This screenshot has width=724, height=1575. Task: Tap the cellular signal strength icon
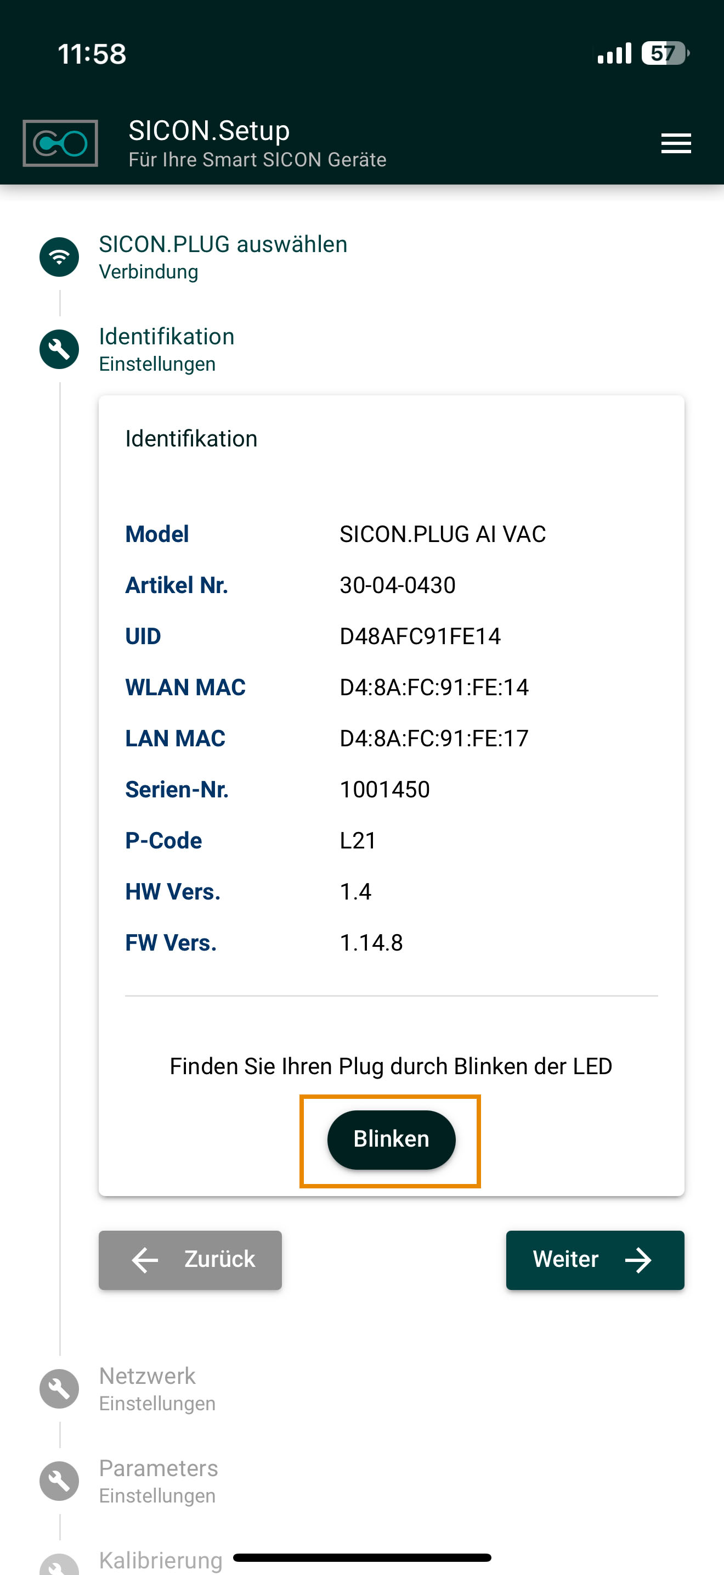614,54
